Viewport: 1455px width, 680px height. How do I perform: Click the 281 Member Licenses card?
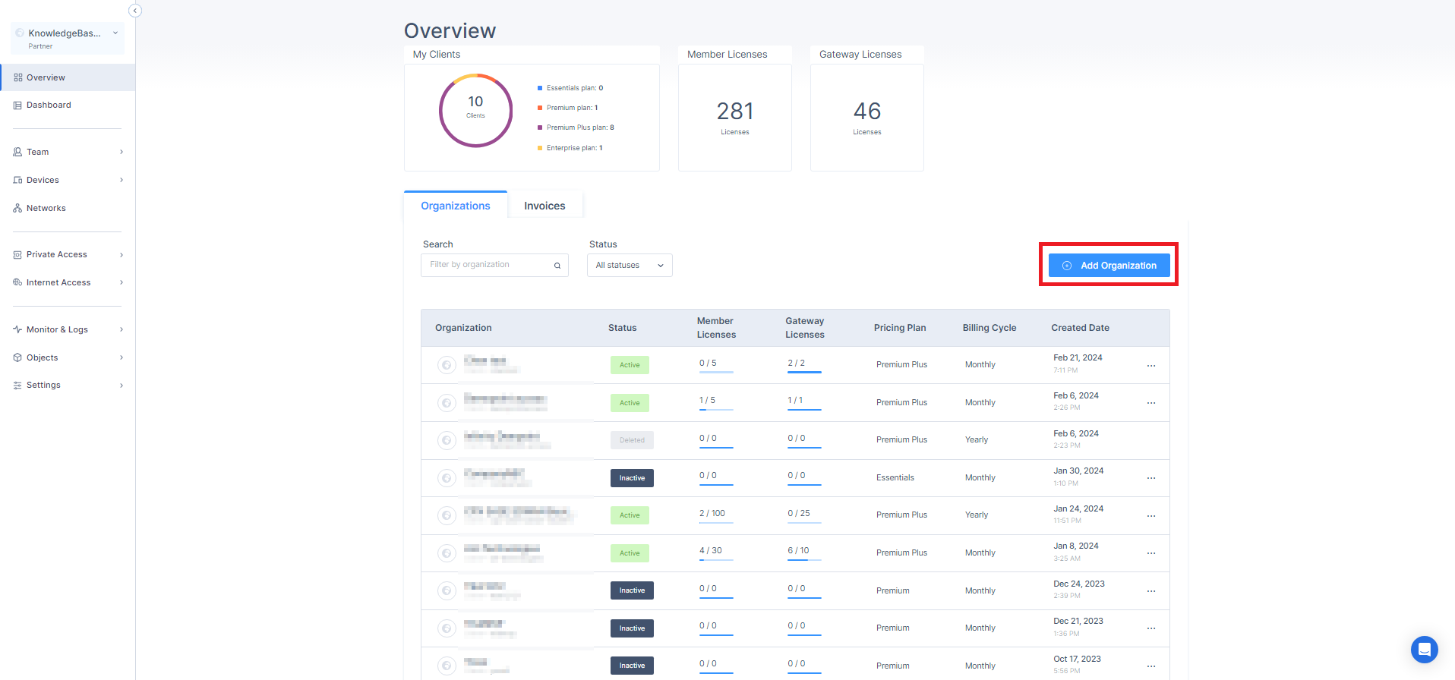[x=735, y=118]
